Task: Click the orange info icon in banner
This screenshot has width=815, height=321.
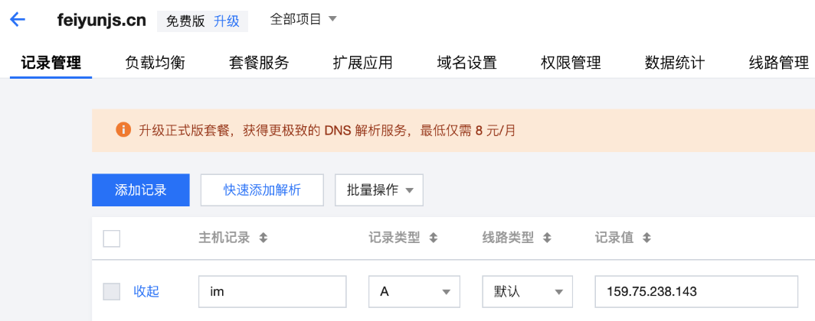Action: tap(123, 130)
